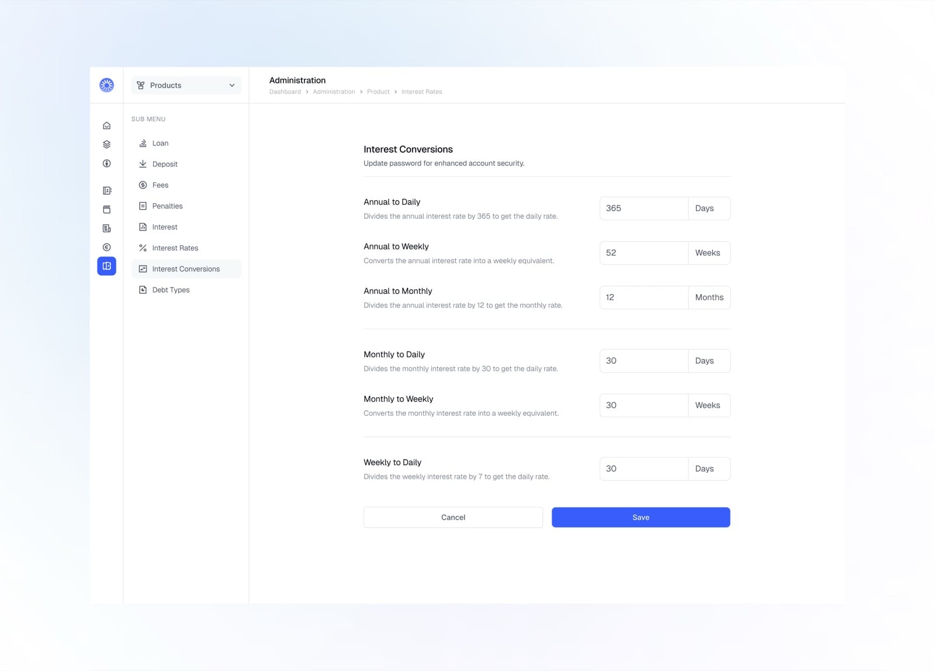Focus the Annual to Monthly field showing 12
935x671 pixels.
pos(643,297)
